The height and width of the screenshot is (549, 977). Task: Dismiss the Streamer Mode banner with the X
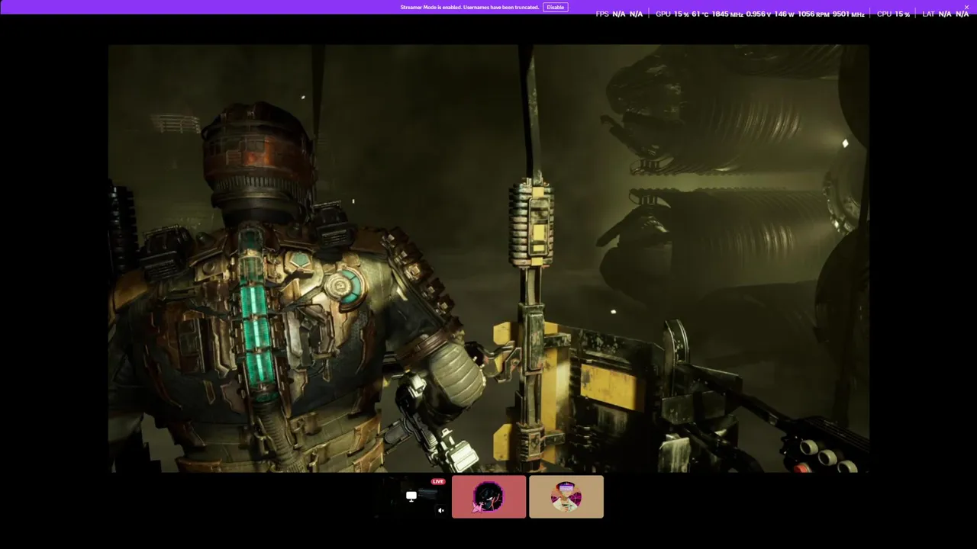pyautogui.click(x=966, y=7)
